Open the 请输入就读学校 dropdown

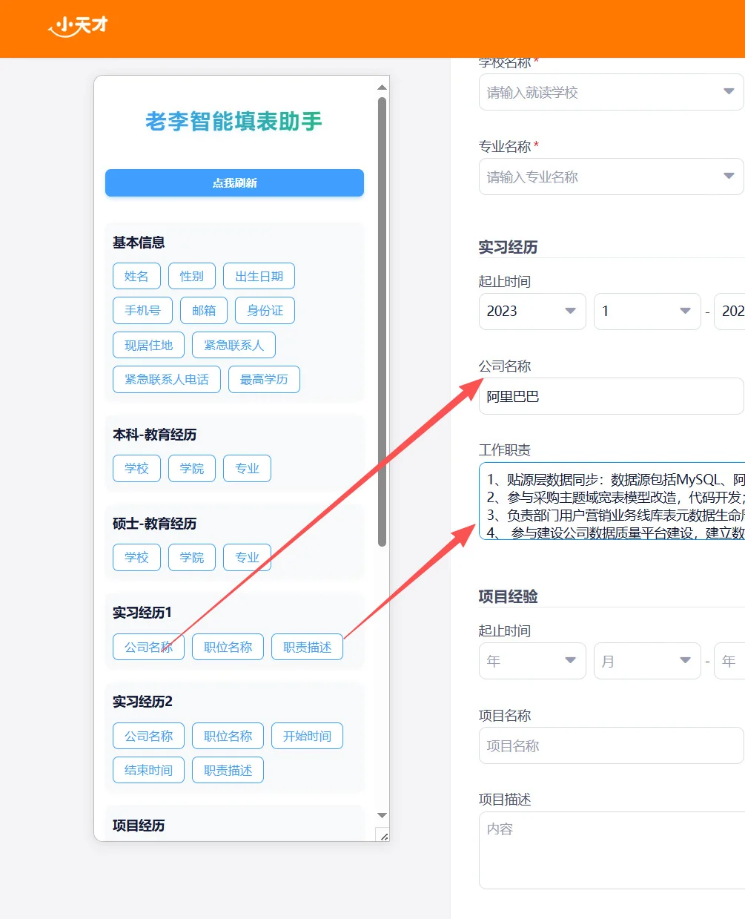(x=611, y=92)
